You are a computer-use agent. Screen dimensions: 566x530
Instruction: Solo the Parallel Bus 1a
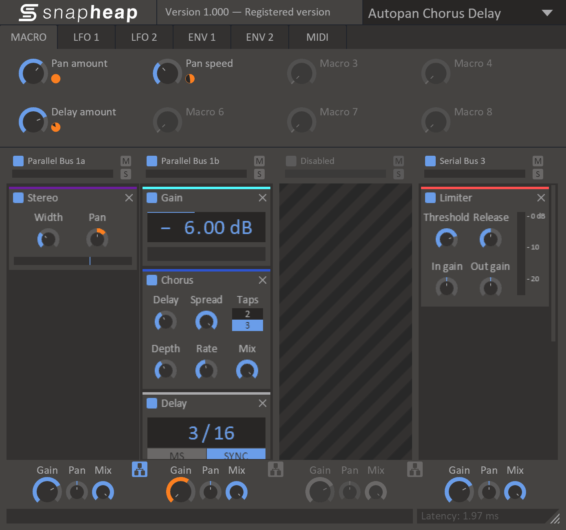click(126, 174)
